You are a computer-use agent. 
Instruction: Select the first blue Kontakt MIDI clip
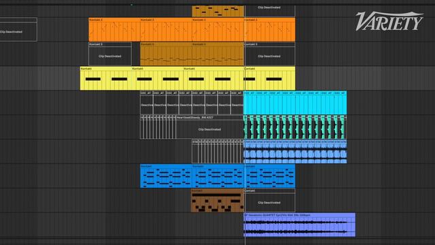point(166,176)
